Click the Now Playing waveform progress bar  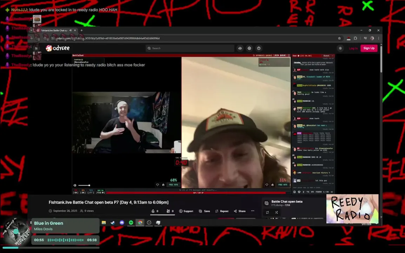66,240
